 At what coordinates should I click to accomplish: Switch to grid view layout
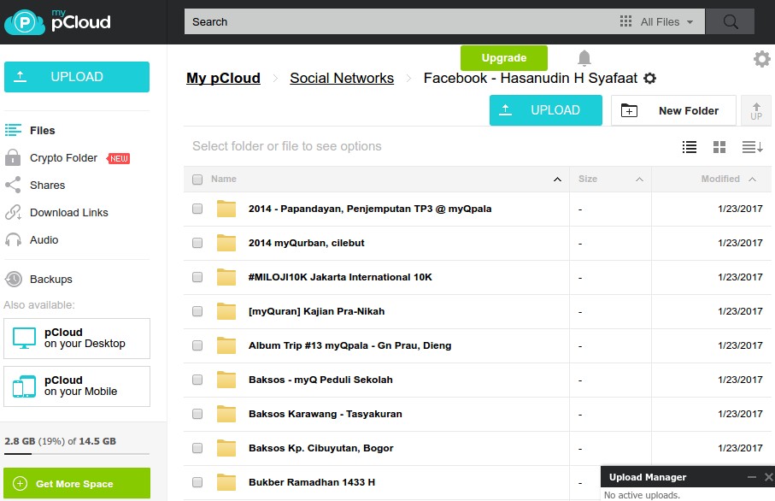tap(720, 147)
